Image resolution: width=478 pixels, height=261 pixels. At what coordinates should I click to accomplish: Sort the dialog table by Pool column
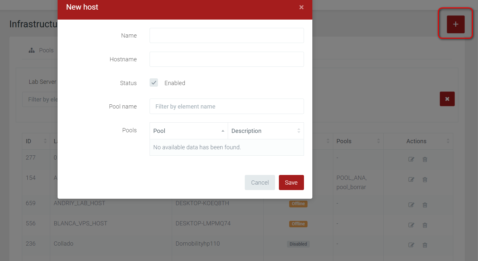(188, 131)
